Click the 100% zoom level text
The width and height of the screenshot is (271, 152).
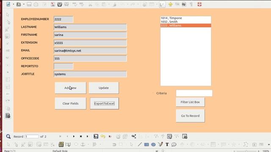[x=265, y=151]
